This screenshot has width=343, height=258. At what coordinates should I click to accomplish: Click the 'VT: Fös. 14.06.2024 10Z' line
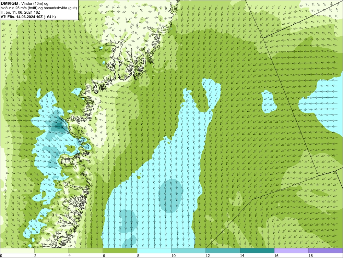click(x=22, y=17)
